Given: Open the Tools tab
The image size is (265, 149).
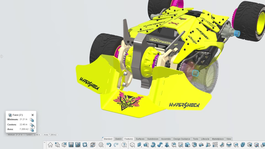Looking at the screenshot, I should 195,139.
